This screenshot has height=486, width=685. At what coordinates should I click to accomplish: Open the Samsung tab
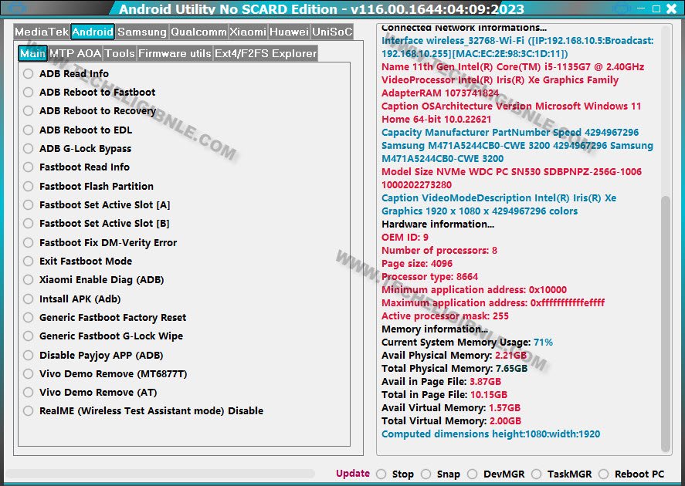click(142, 32)
